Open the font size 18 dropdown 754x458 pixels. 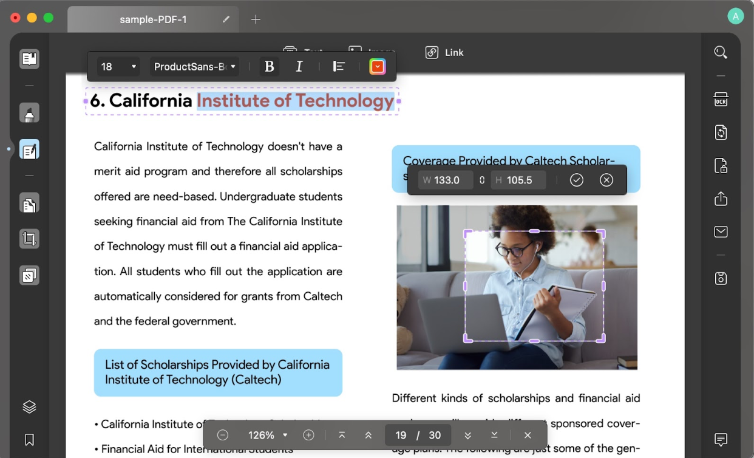click(118, 67)
